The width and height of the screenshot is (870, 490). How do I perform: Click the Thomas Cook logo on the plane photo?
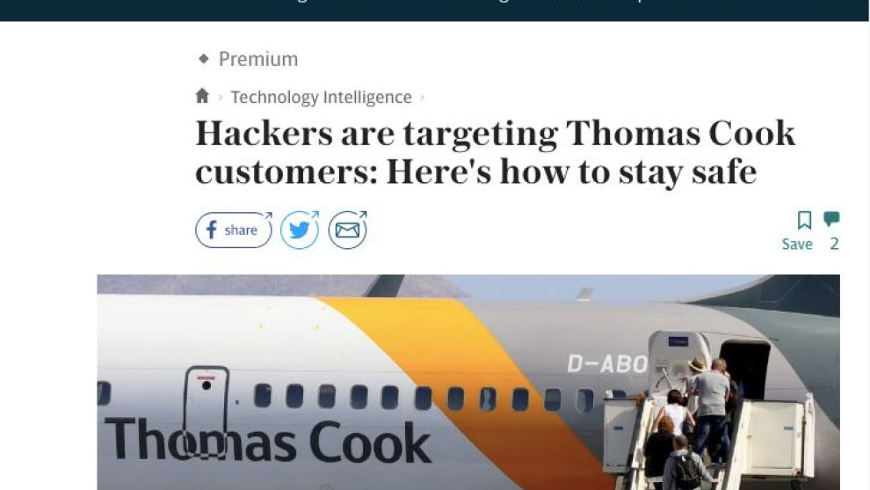[x=267, y=441]
